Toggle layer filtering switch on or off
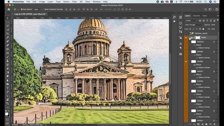Image resolution: width=224 pixels, height=126 pixels. click(x=218, y=20)
